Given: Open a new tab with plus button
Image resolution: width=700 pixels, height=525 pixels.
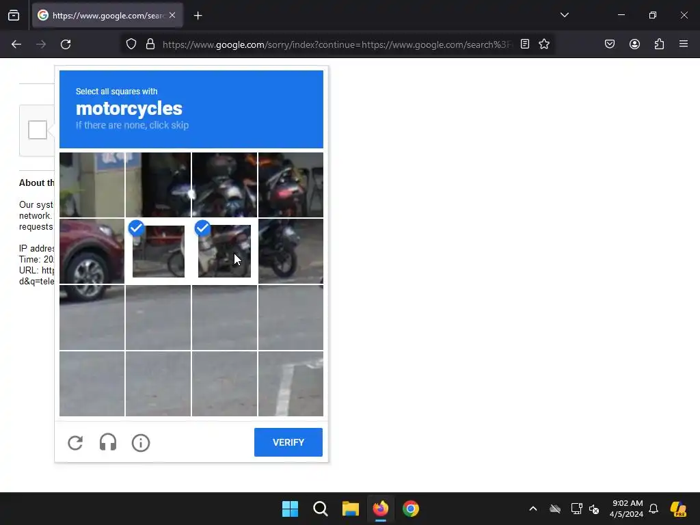Looking at the screenshot, I should (x=198, y=16).
